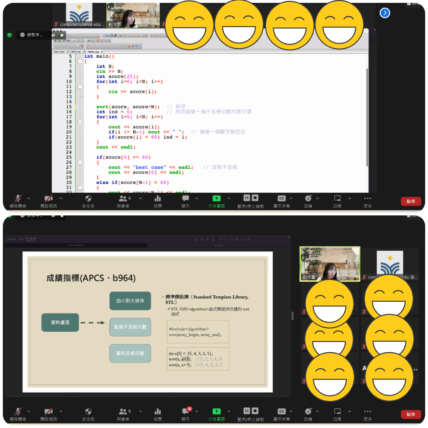
Task: Click the blue next-page arrow in the gallery strip
Action: point(385,13)
